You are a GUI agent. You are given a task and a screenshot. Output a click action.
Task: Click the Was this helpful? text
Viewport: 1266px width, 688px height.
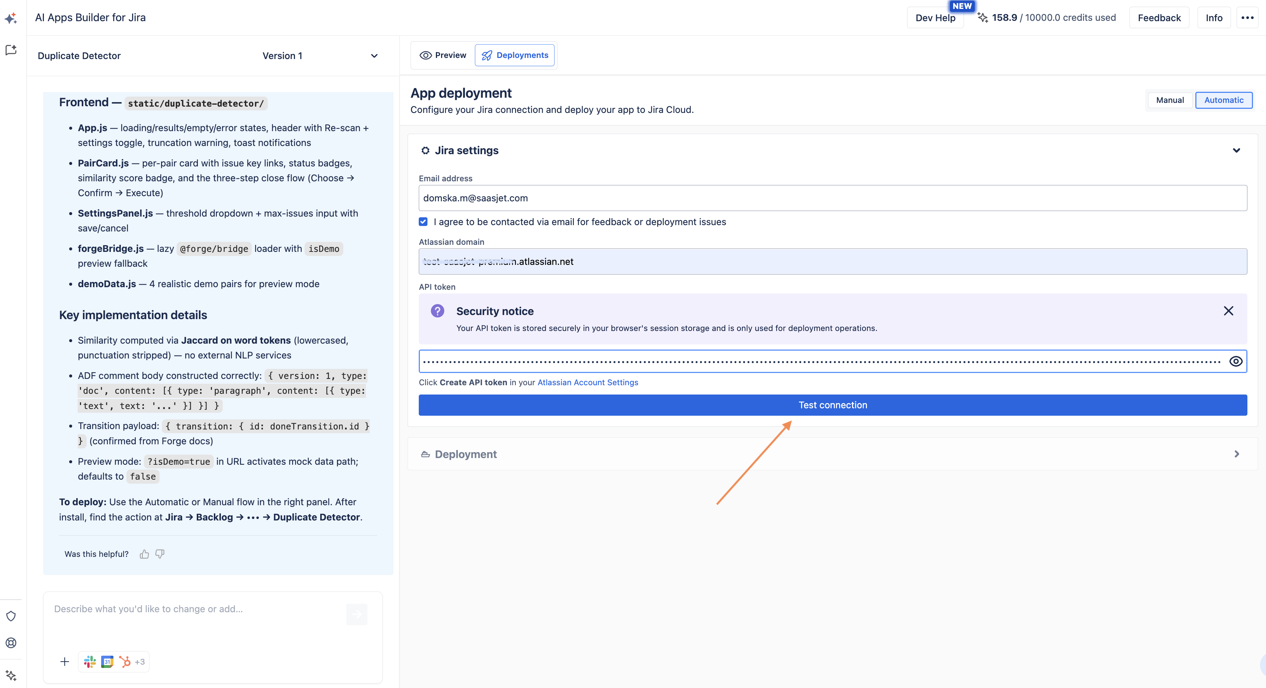point(96,554)
